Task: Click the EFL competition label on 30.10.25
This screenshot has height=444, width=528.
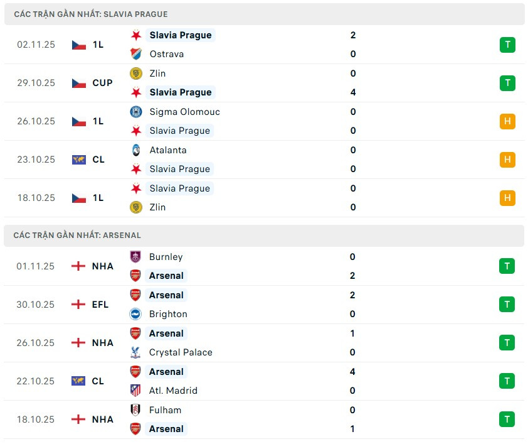Action: click(100, 305)
